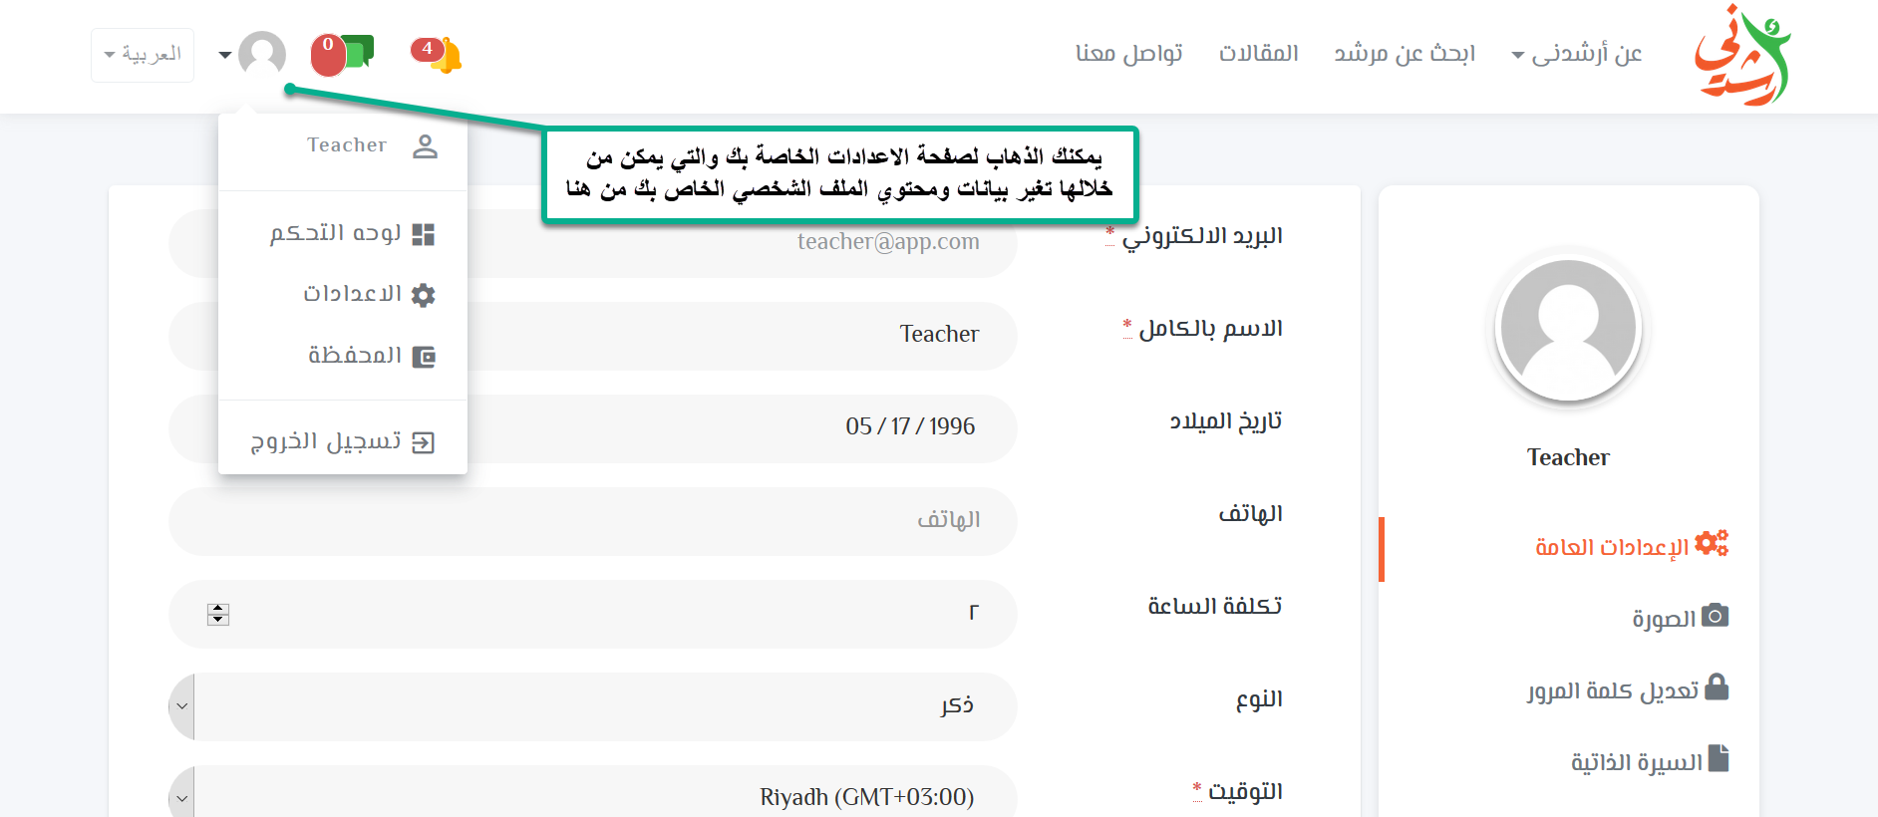1878x817 pixels.
Task: Open تعديل كلمة المرور password tab
Action: pyautogui.click(x=1627, y=689)
